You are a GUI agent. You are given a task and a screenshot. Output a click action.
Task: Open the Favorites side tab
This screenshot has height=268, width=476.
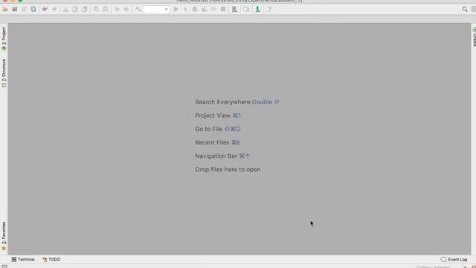coord(4,236)
